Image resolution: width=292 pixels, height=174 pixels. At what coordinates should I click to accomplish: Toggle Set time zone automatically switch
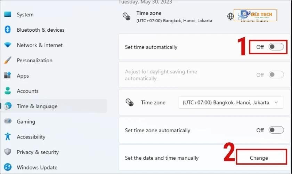276,130
